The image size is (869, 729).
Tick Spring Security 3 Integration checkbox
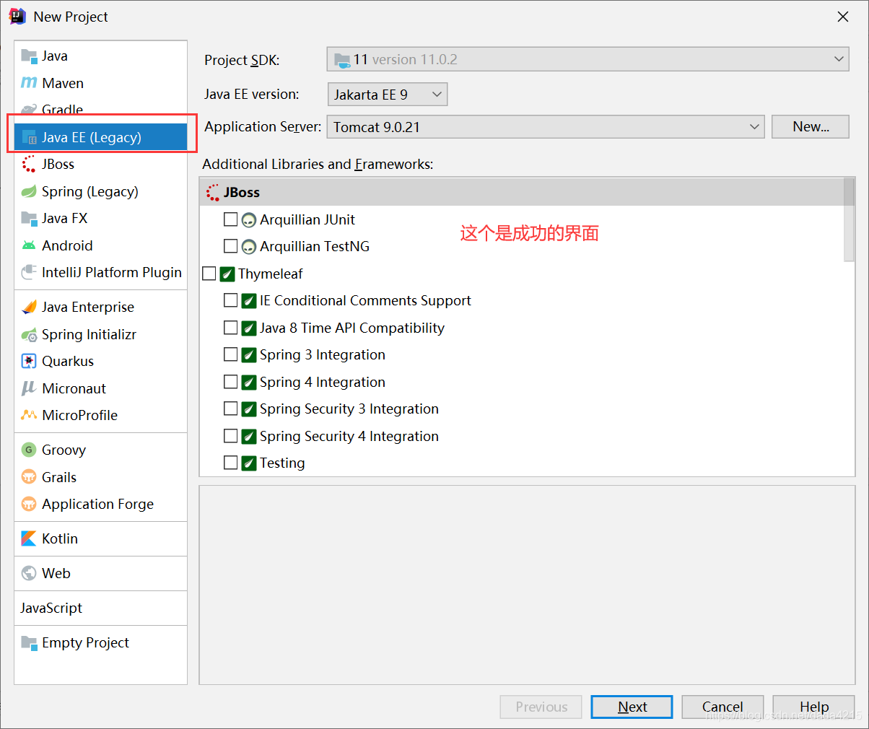(230, 409)
